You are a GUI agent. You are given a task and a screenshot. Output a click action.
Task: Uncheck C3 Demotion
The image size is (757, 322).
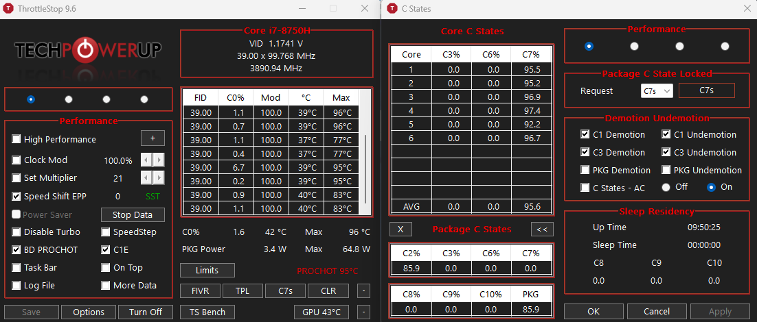585,152
